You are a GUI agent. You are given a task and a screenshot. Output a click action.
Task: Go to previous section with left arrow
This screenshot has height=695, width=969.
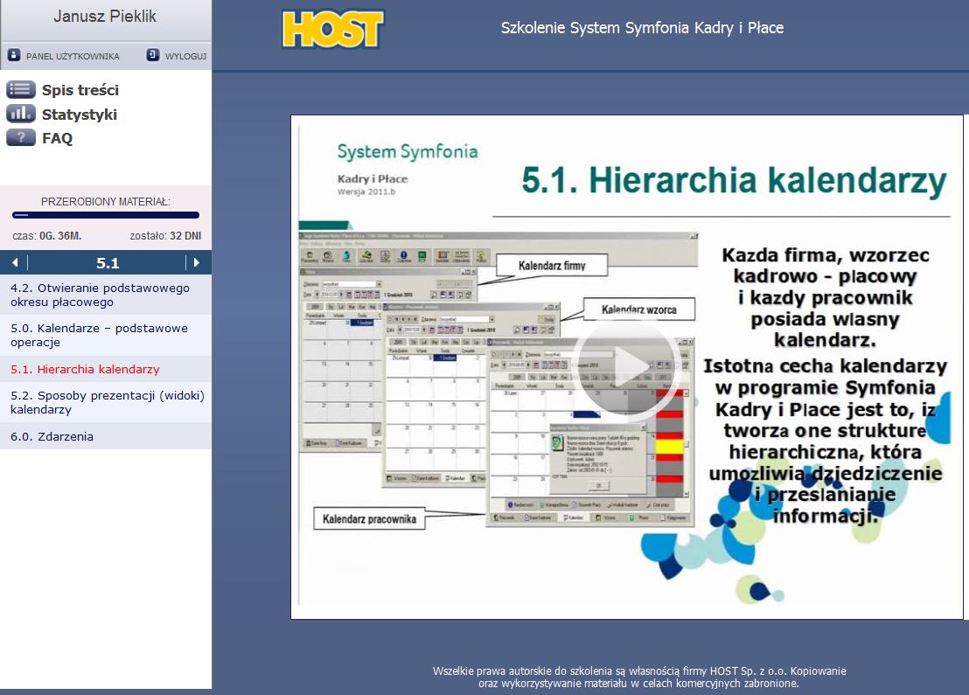(14, 262)
